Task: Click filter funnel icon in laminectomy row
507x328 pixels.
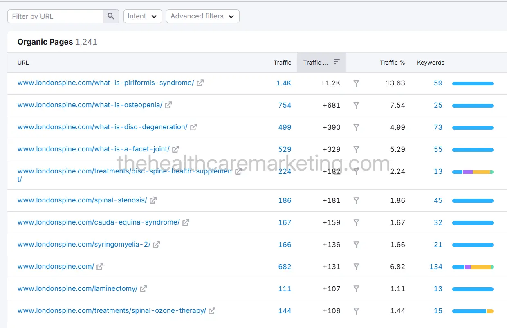Action: tap(356, 289)
